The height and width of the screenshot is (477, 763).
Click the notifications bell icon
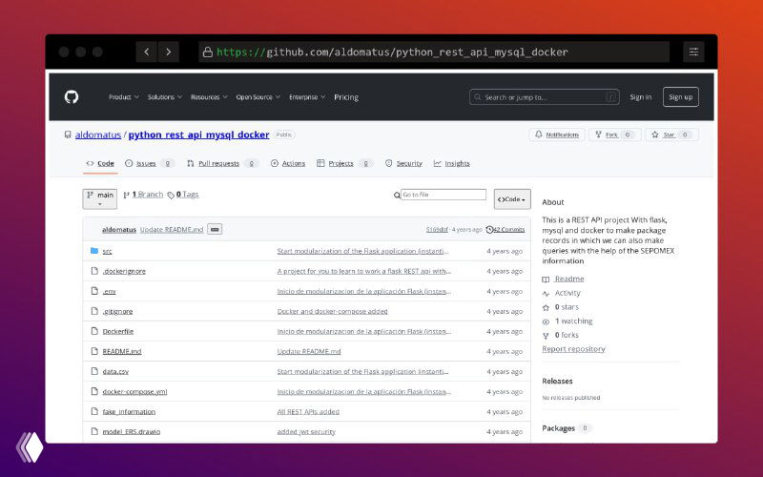pos(539,135)
